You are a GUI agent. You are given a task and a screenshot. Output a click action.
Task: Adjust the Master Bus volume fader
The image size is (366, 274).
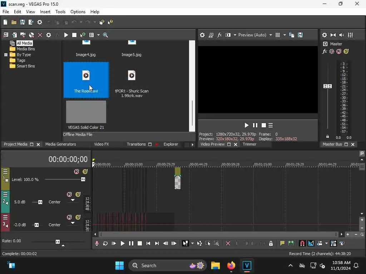point(327,86)
